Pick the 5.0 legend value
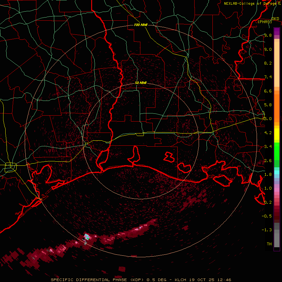 (268, 119)
